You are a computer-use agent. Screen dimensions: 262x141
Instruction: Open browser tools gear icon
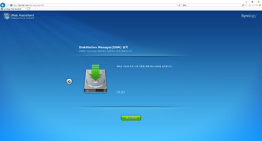257,5
